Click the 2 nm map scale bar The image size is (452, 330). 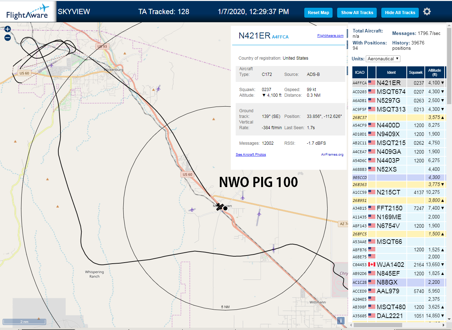click(x=24, y=322)
